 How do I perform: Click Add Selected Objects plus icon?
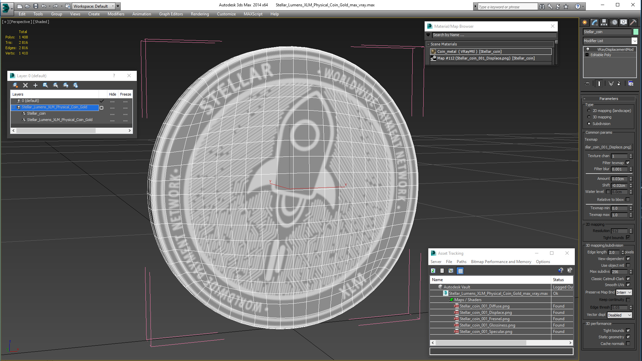35,85
